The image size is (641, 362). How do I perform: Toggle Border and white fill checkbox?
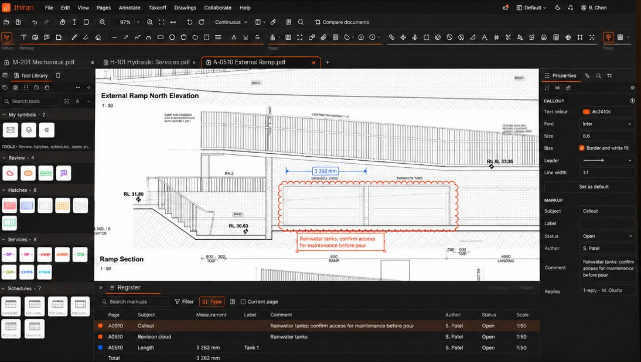click(582, 148)
